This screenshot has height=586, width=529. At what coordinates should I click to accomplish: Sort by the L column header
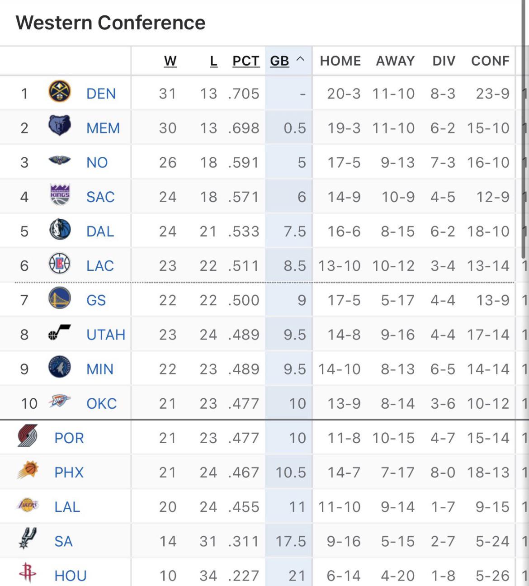[213, 61]
